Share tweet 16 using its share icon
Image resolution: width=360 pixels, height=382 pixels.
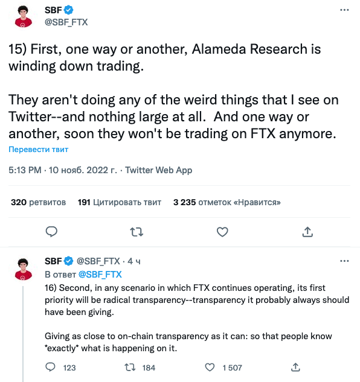[295, 367]
